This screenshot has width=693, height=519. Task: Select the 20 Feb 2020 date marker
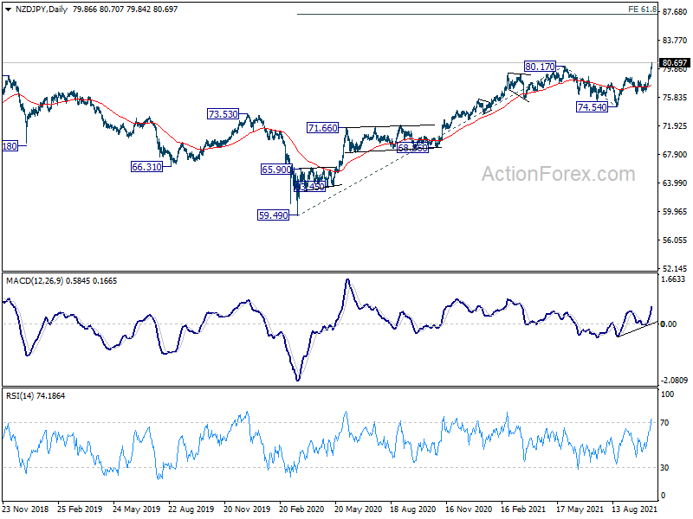click(301, 509)
